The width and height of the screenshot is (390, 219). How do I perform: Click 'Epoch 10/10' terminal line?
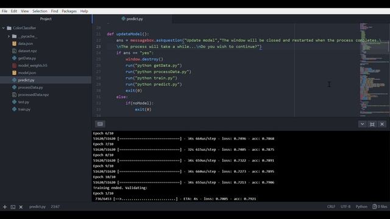tap(104, 177)
